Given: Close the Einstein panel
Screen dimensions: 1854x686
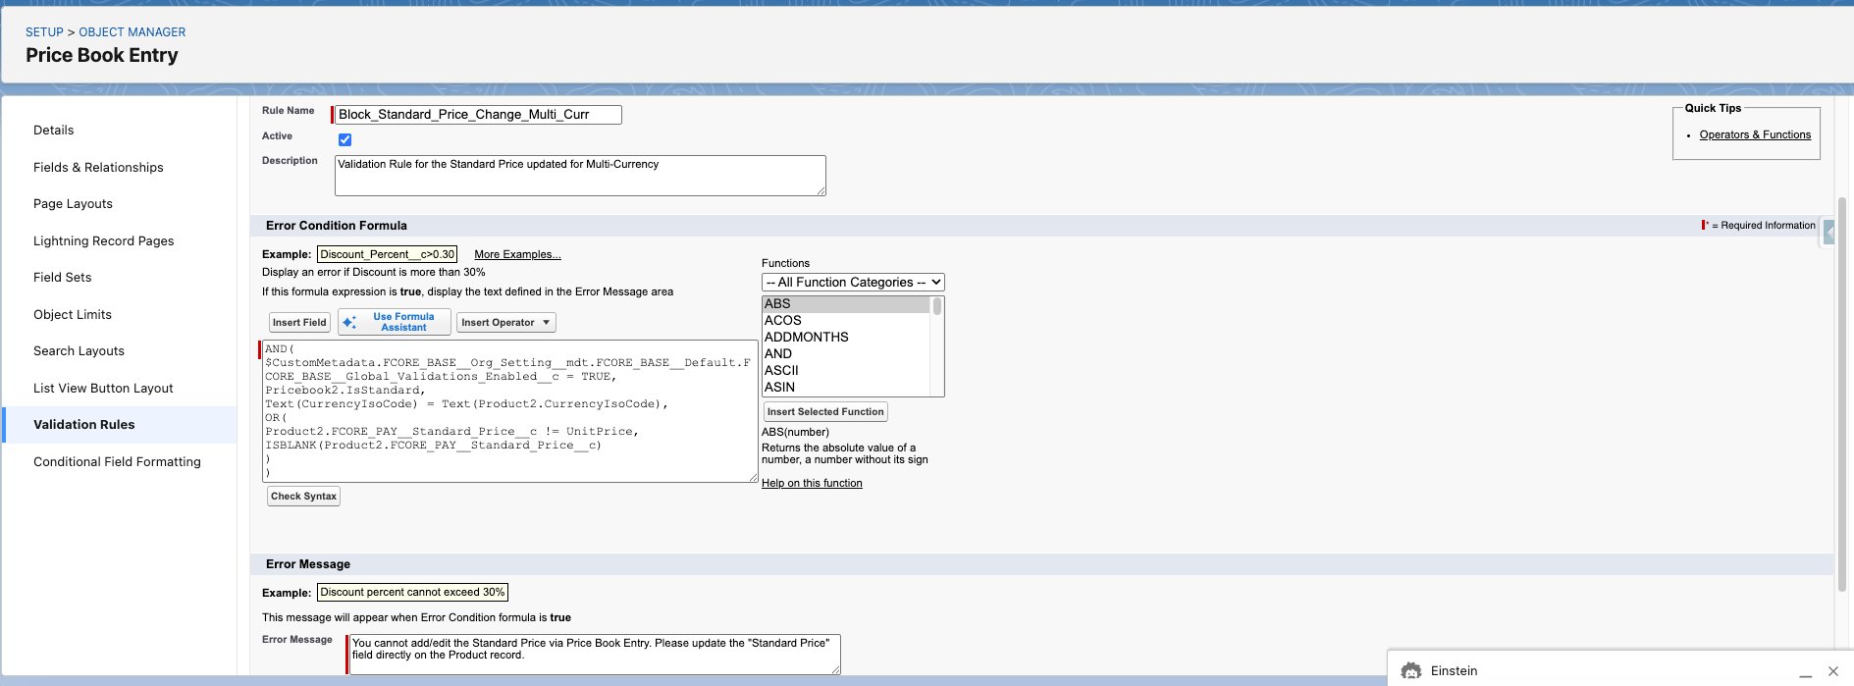Looking at the screenshot, I should pyautogui.click(x=1832, y=671).
